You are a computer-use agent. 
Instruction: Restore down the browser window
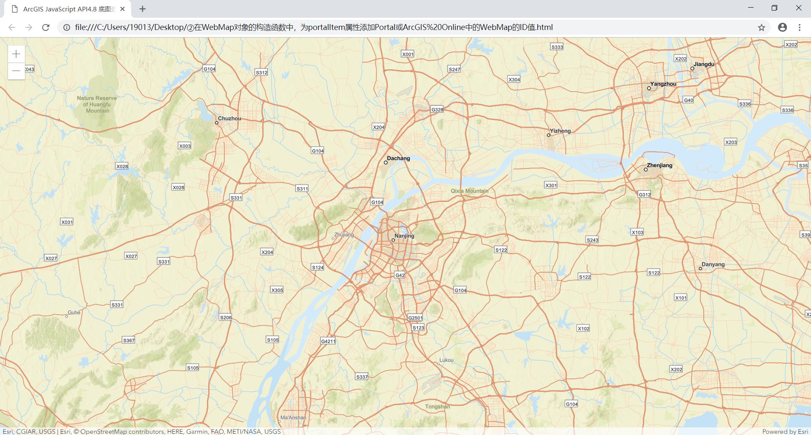pos(774,8)
